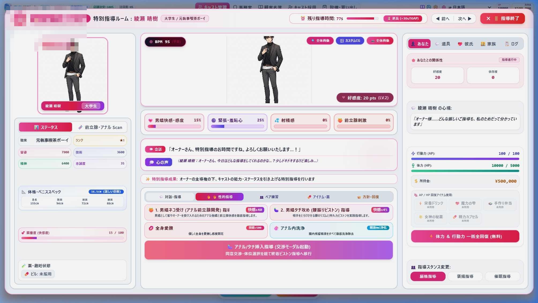Click the alarm clock icon beside 残り指導時間

pos(303,18)
